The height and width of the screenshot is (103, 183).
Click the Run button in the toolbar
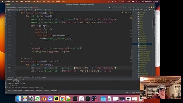pyautogui.click(x=123, y=7)
